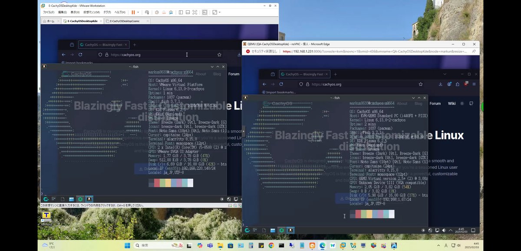Image resolution: width=521 pixels, height=251 pixels.
Task: Open the 表示(V) menu in VMware
Action: coord(75,12)
